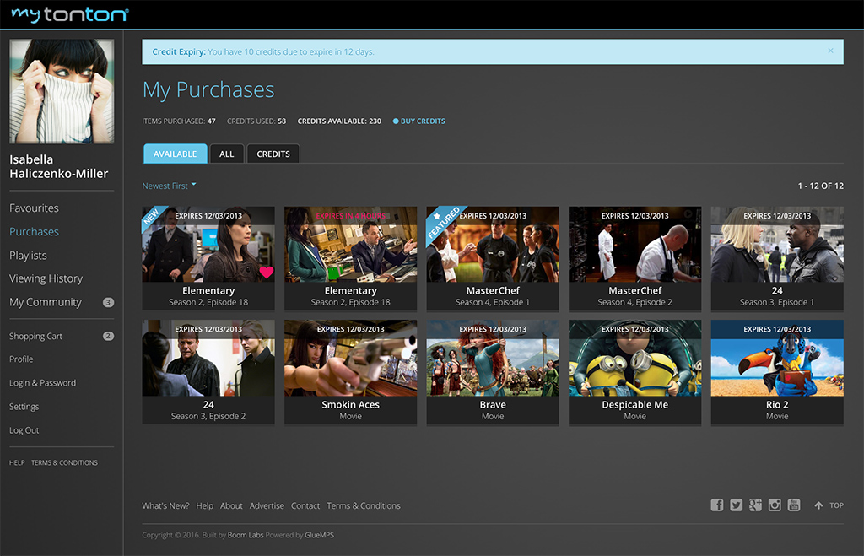This screenshot has width=864, height=556.
Task: Click the Facebook icon in footer
Action: click(717, 505)
